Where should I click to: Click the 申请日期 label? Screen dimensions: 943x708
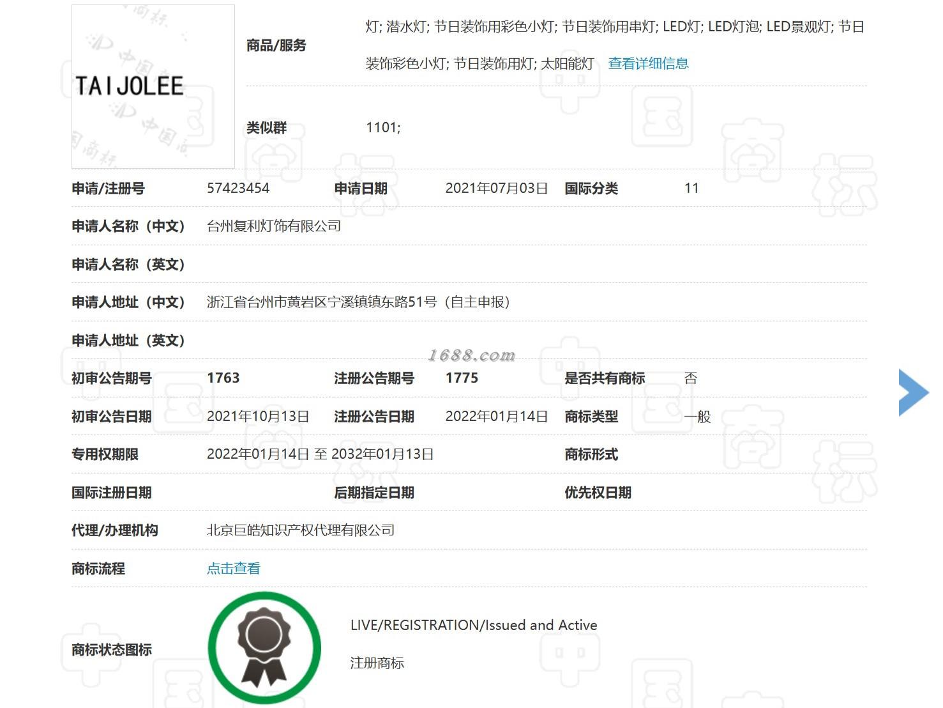[361, 188]
